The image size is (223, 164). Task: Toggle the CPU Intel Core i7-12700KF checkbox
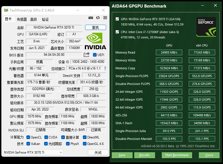point(117,32)
